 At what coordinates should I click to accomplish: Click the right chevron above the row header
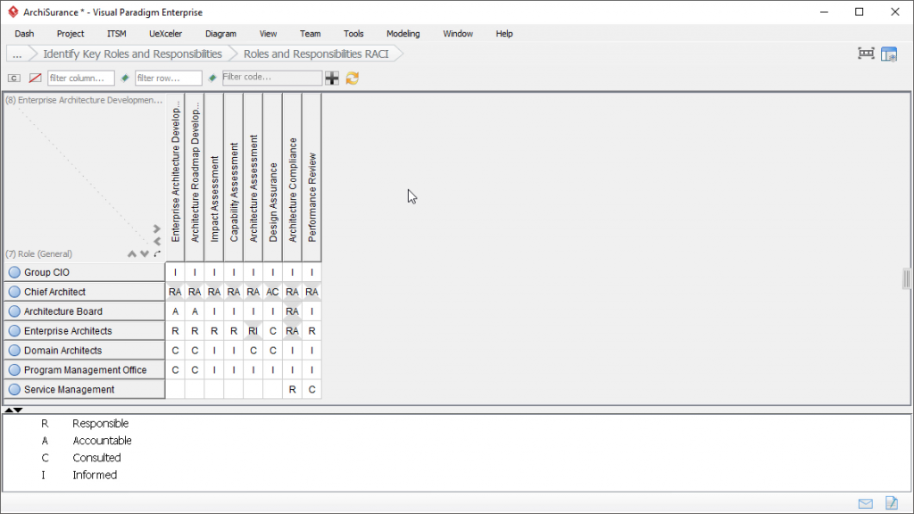157,229
